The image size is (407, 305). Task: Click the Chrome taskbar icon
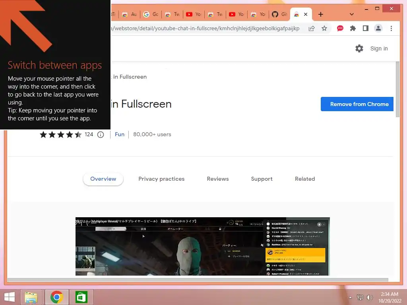click(x=56, y=297)
